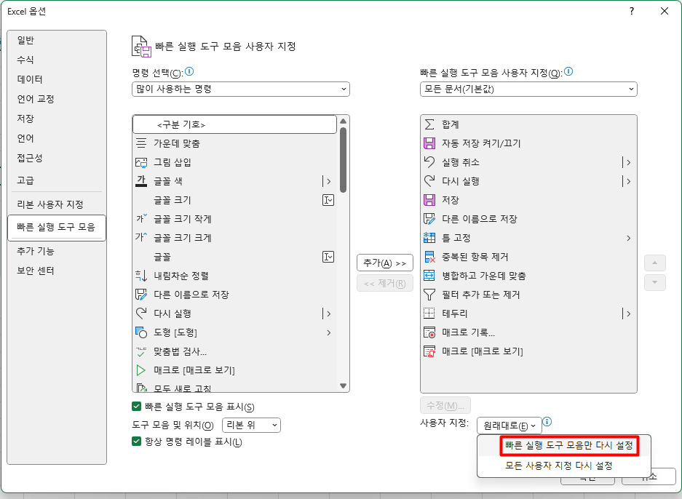Open the 리본 위 toolbar position dropdown
This screenshot has width=682, height=499.
coord(251,425)
